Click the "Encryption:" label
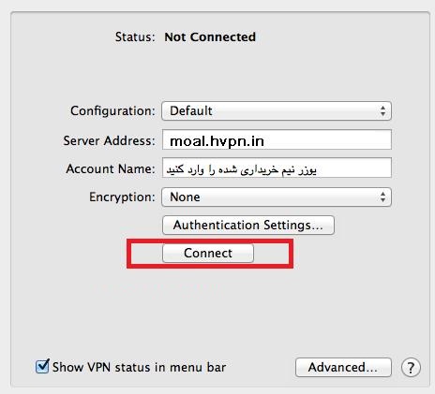Screen dimensions: 435x394 tap(122, 197)
